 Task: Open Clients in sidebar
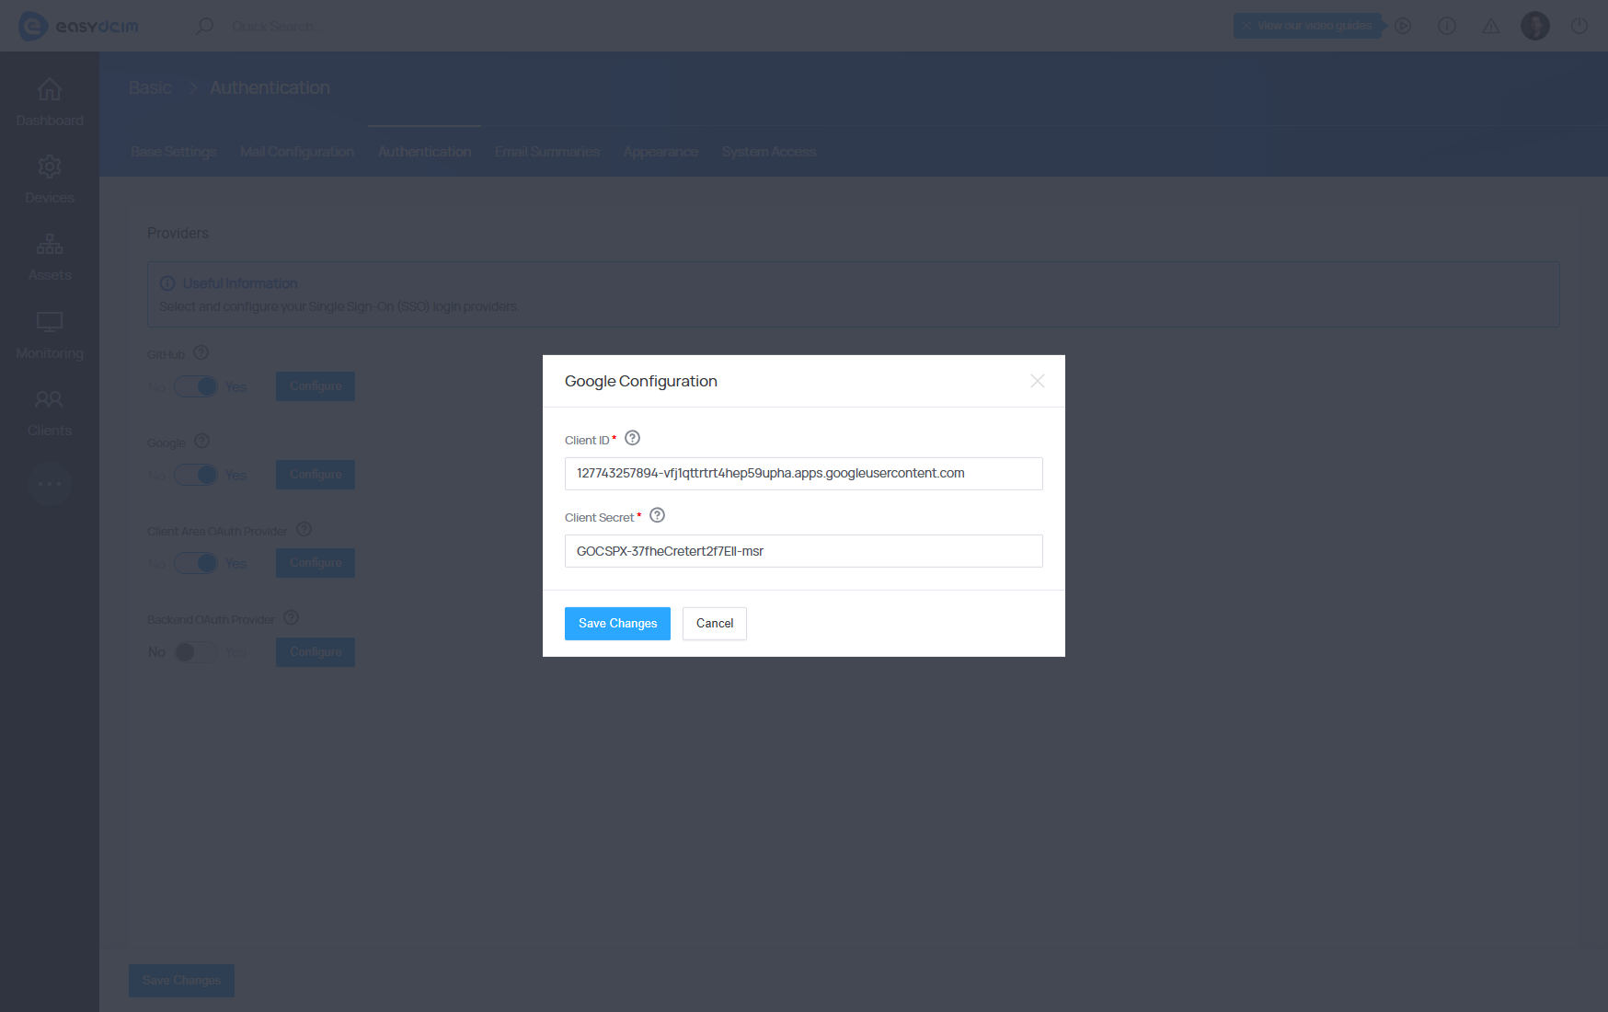[50, 412]
